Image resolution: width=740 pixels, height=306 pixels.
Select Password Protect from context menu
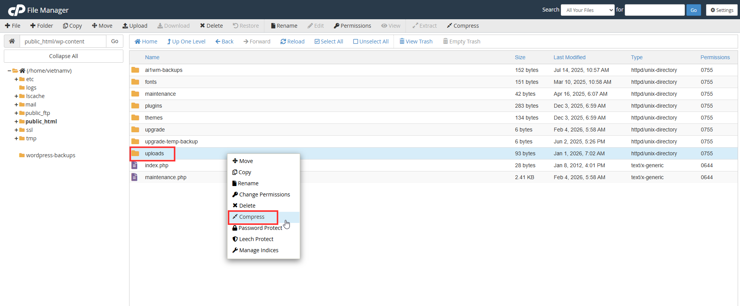click(257, 228)
